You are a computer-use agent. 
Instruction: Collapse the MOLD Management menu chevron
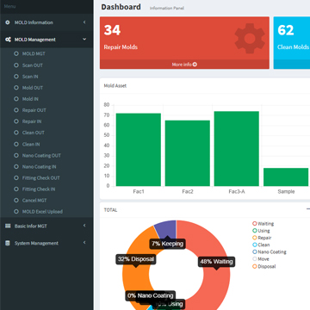pos(84,40)
